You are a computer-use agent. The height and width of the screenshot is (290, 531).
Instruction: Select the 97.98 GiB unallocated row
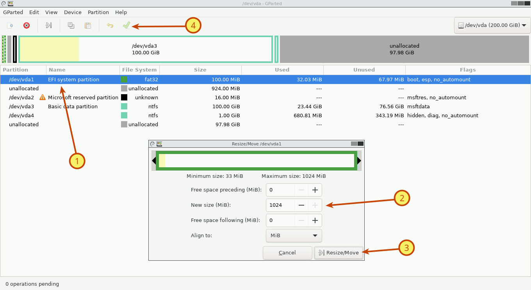(x=265, y=124)
